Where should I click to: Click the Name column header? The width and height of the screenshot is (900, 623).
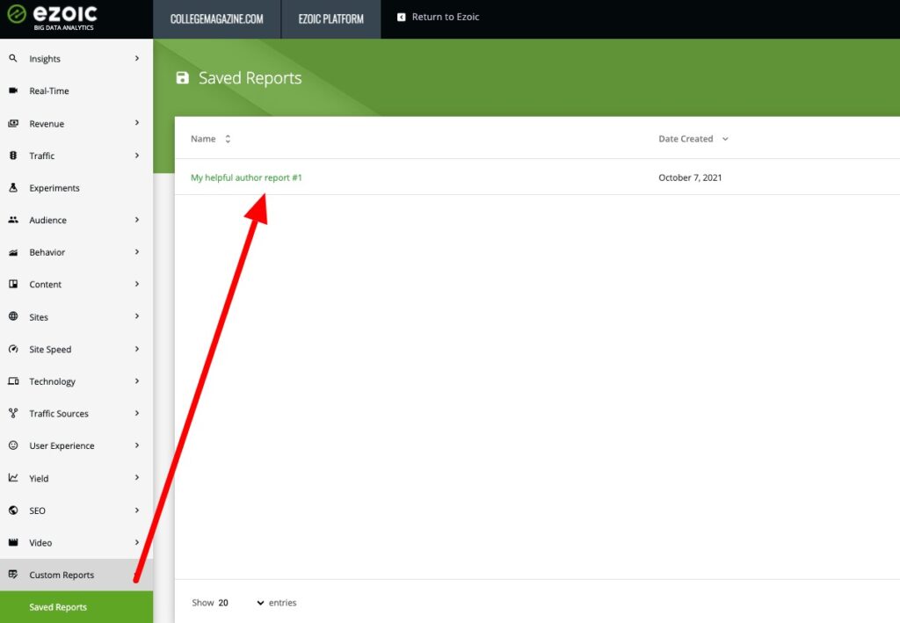[x=203, y=139]
